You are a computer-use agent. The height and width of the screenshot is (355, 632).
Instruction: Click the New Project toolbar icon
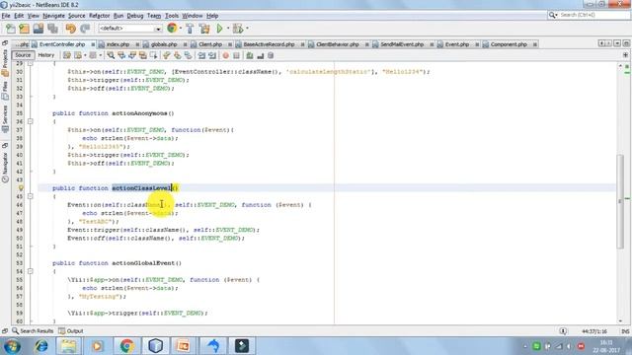coord(24,29)
